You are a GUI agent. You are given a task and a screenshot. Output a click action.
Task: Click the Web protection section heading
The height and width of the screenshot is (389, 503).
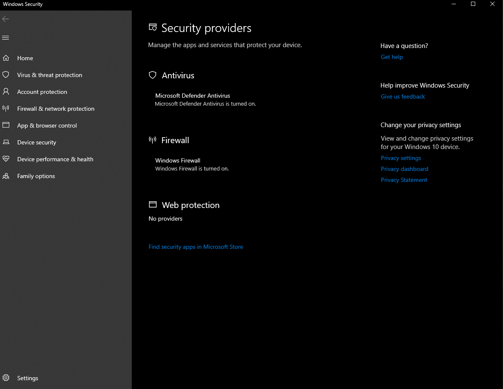191,205
